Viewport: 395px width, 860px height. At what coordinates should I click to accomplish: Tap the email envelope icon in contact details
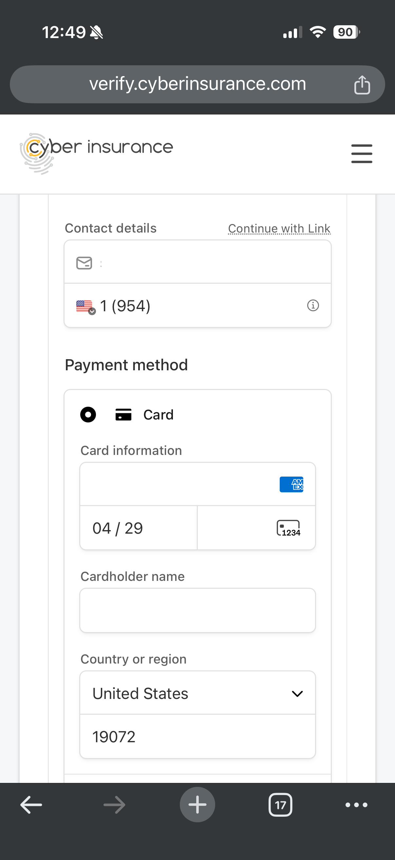[x=84, y=263]
